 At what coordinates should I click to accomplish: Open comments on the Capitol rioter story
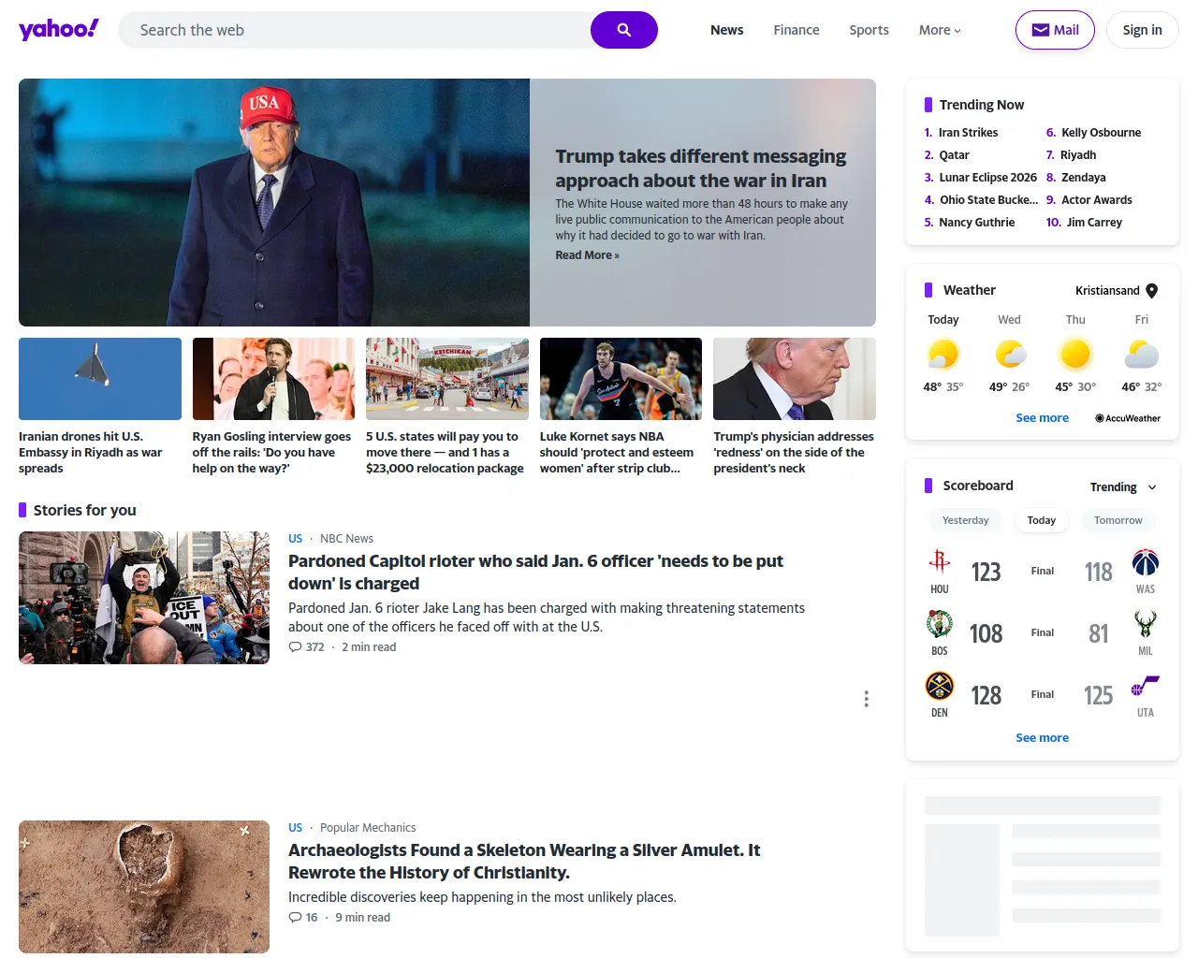pyautogui.click(x=307, y=647)
